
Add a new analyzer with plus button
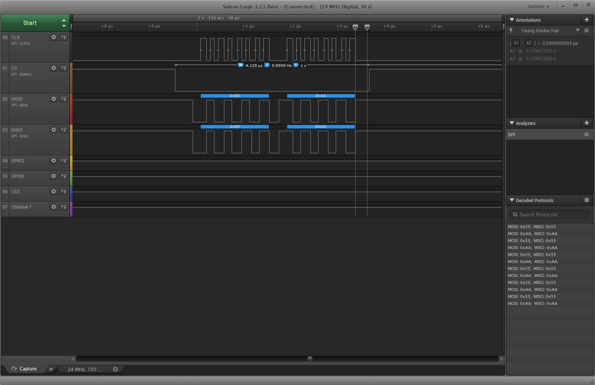[x=587, y=123]
